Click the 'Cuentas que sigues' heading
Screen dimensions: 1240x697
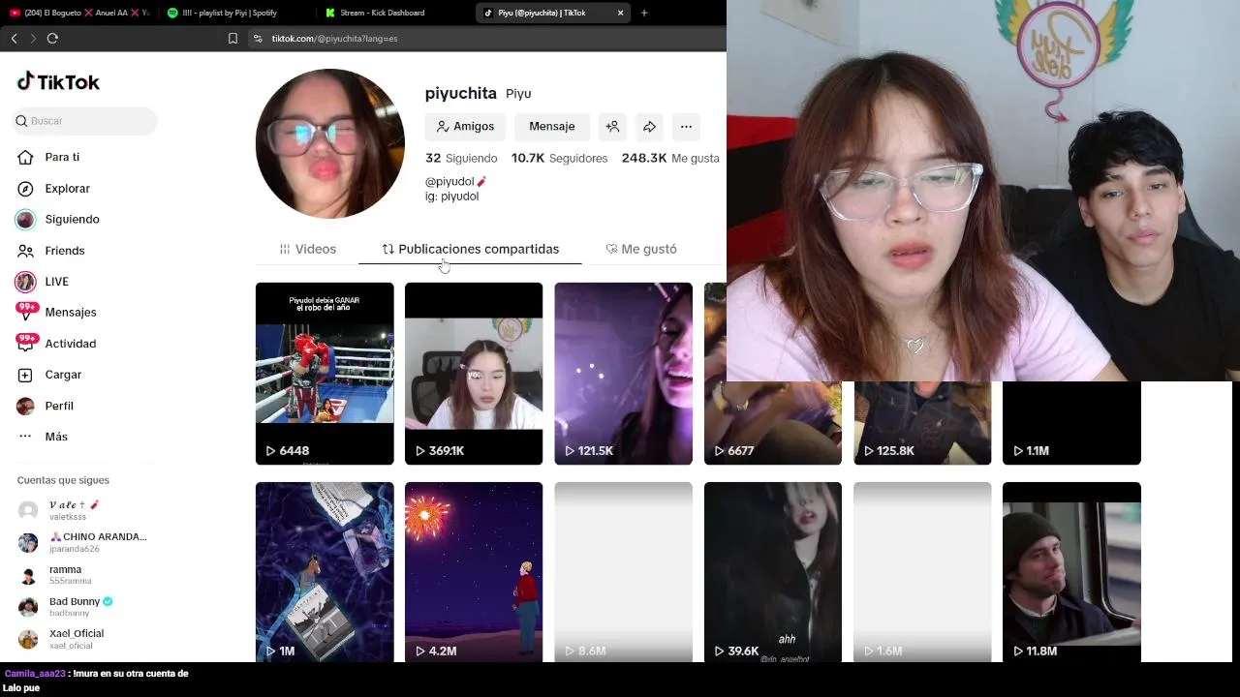(63, 480)
